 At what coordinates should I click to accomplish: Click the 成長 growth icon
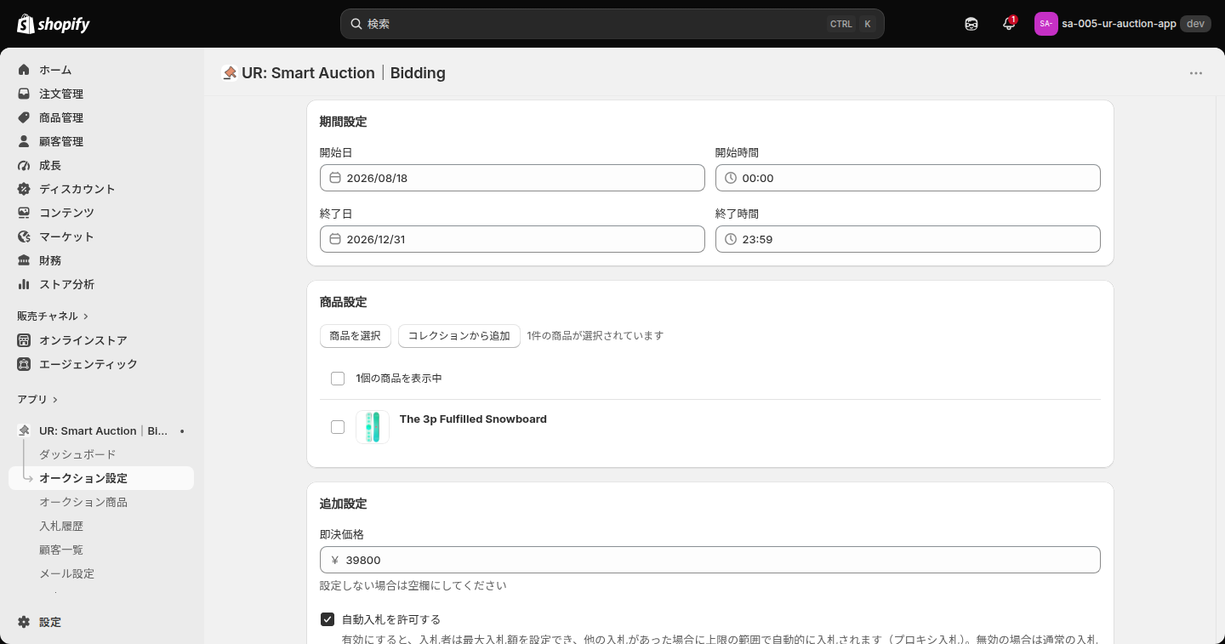coord(24,165)
